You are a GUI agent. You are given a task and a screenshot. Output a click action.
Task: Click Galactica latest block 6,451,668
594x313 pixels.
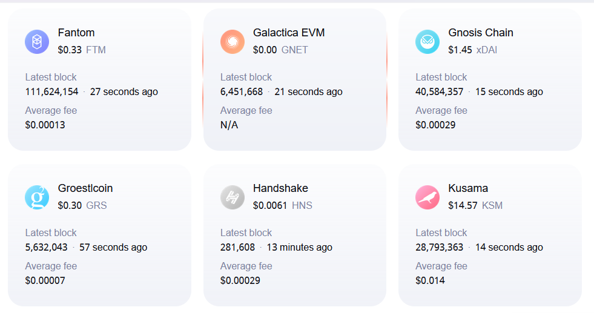tap(242, 92)
